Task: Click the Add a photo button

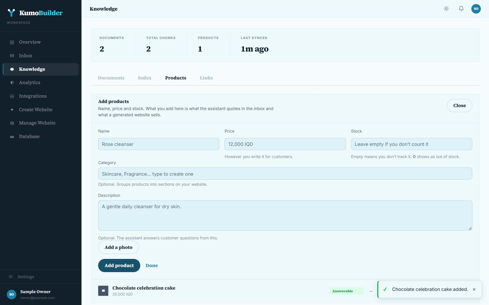Action: [118, 247]
